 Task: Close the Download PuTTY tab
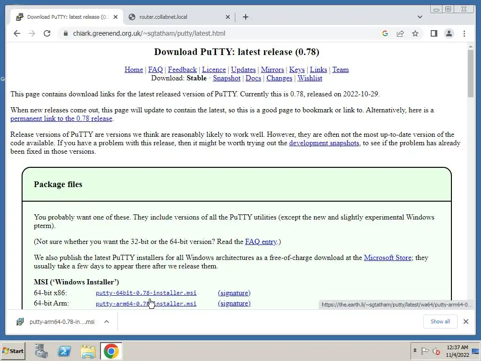pyautogui.click(x=116, y=17)
